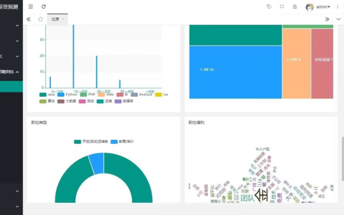Screen dimensions: 344x215
Task: Close the 北京 tab with its × button
Action: pos(63,19)
